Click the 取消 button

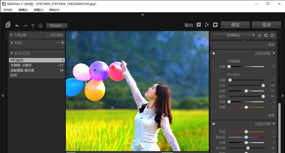point(267,25)
